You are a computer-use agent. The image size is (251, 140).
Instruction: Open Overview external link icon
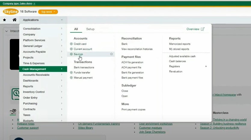(203, 29)
